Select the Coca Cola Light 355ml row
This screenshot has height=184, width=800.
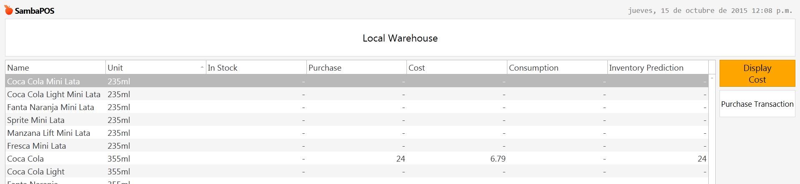point(357,172)
